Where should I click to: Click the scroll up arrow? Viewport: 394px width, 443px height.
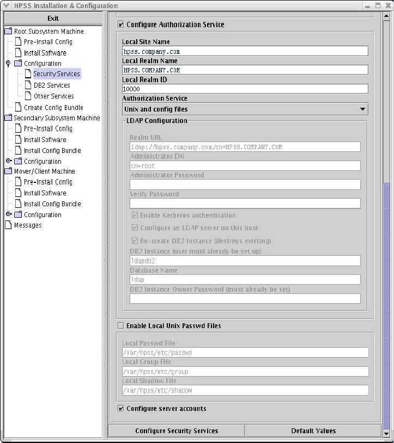[386, 16]
